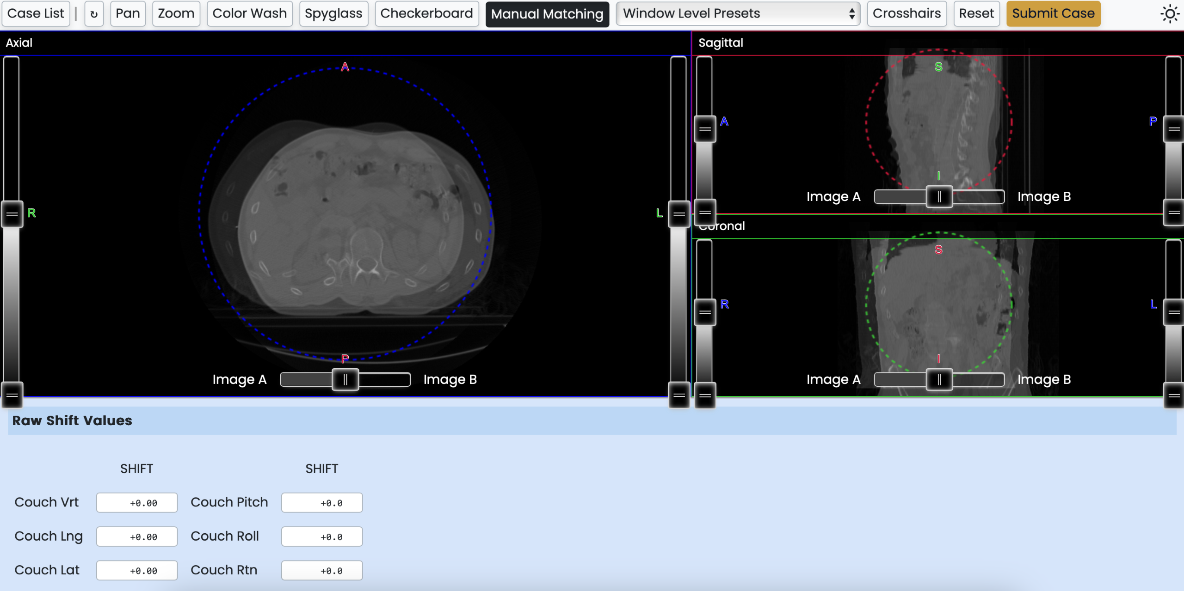Image resolution: width=1184 pixels, height=591 pixels.
Task: Click the Couch Lat shift field
Action: click(x=137, y=570)
